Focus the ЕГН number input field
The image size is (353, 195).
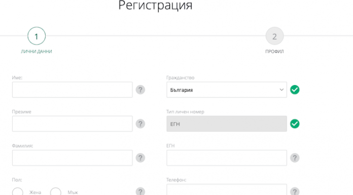coord(227,158)
